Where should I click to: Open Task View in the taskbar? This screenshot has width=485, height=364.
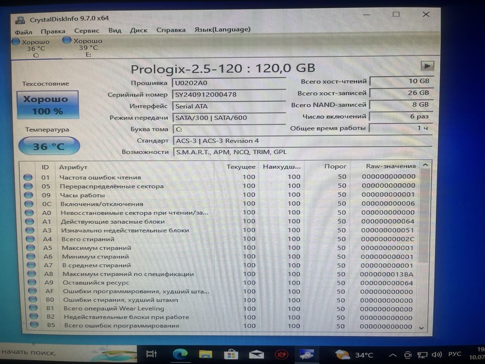click(151, 353)
